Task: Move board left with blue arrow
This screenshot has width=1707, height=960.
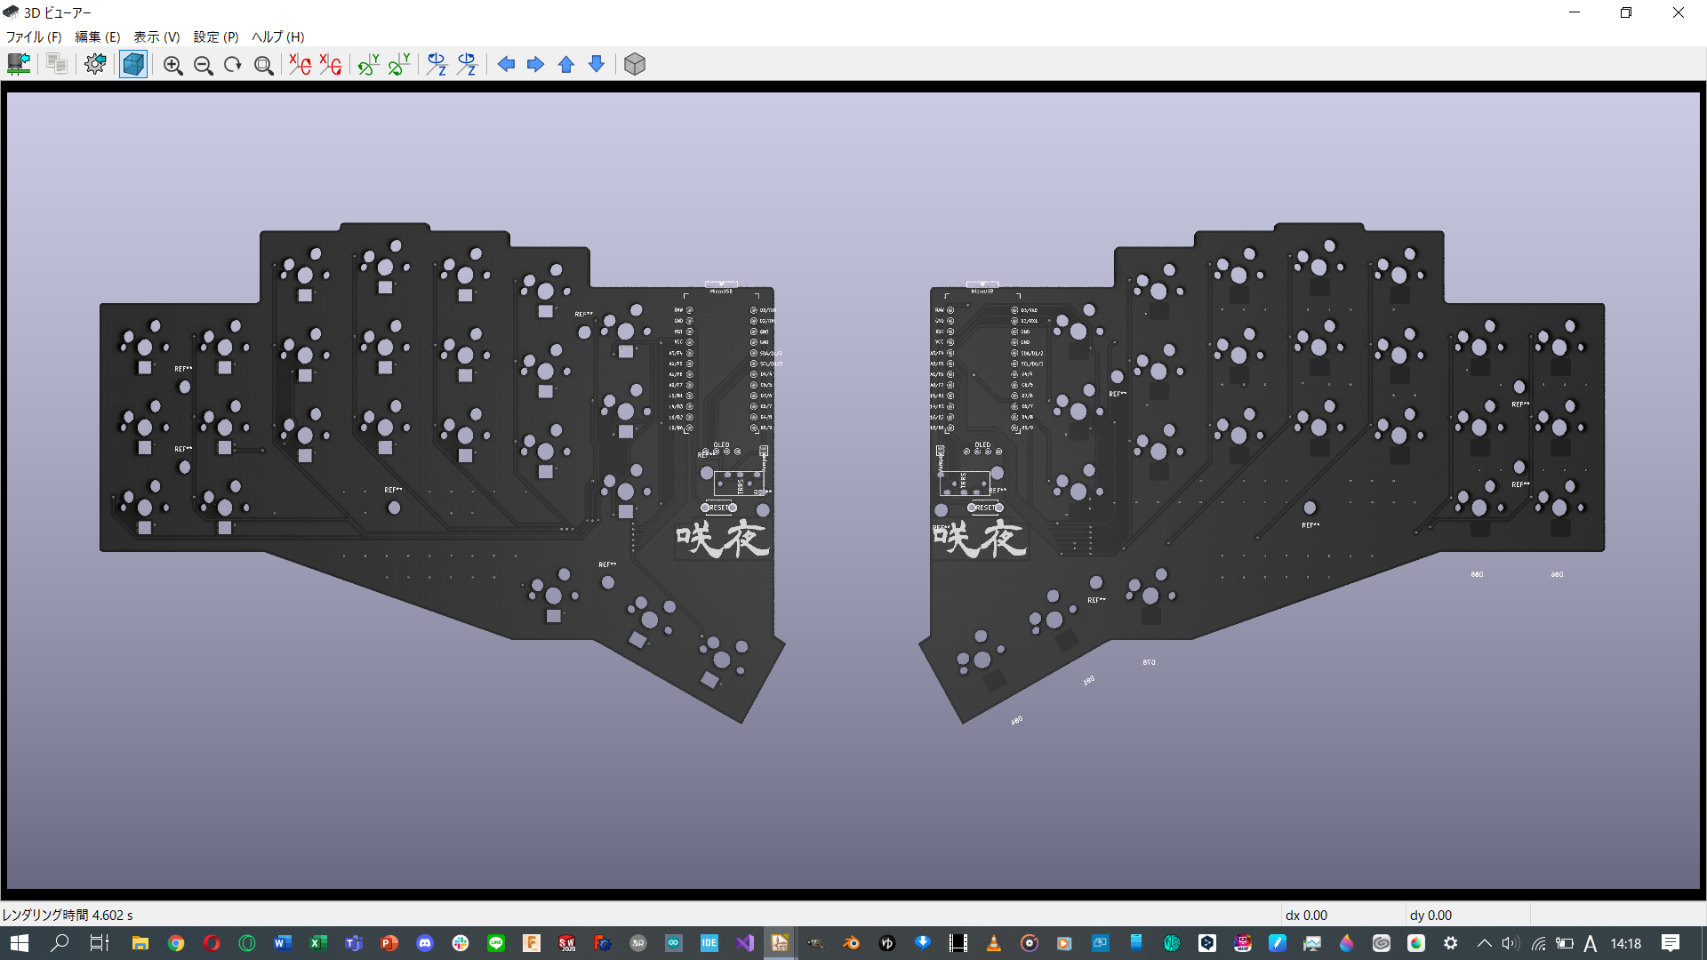Action: 506,64
